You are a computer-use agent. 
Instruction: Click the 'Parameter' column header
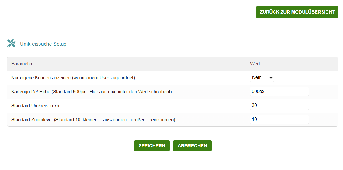22,64
